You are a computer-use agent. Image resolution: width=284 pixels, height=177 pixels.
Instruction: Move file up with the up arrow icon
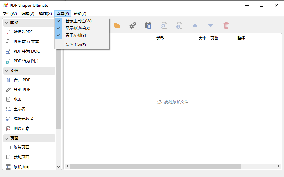(195, 25)
